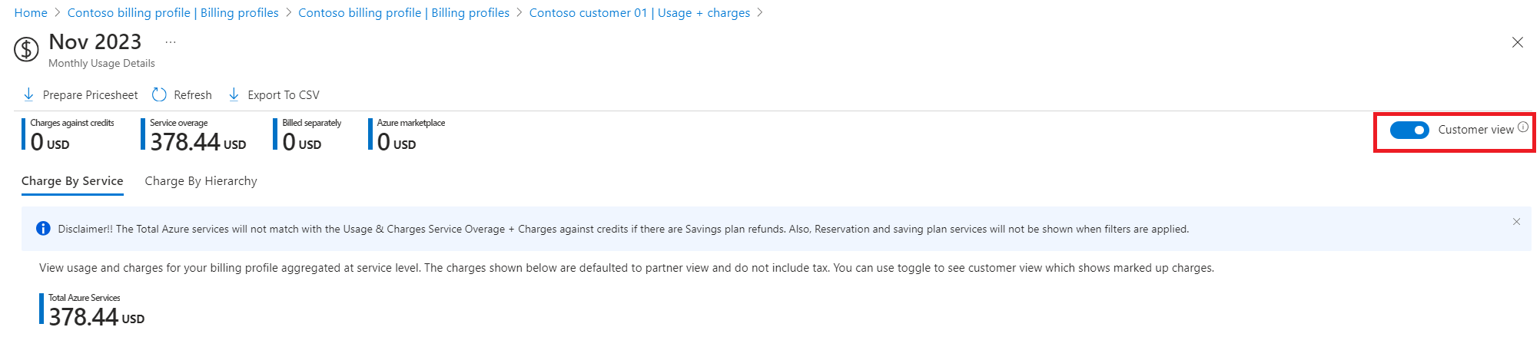Click the blue info icon in the disclaimer banner
The height and width of the screenshot is (337, 1540).
pos(43,229)
